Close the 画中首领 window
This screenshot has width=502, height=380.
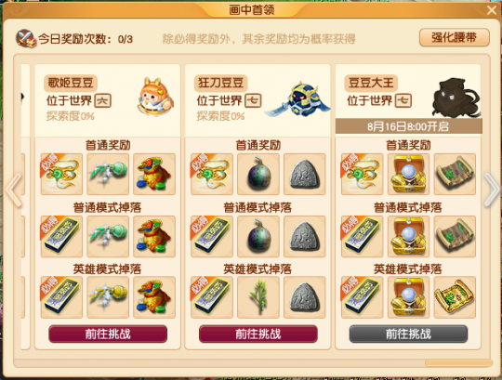point(492,10)
